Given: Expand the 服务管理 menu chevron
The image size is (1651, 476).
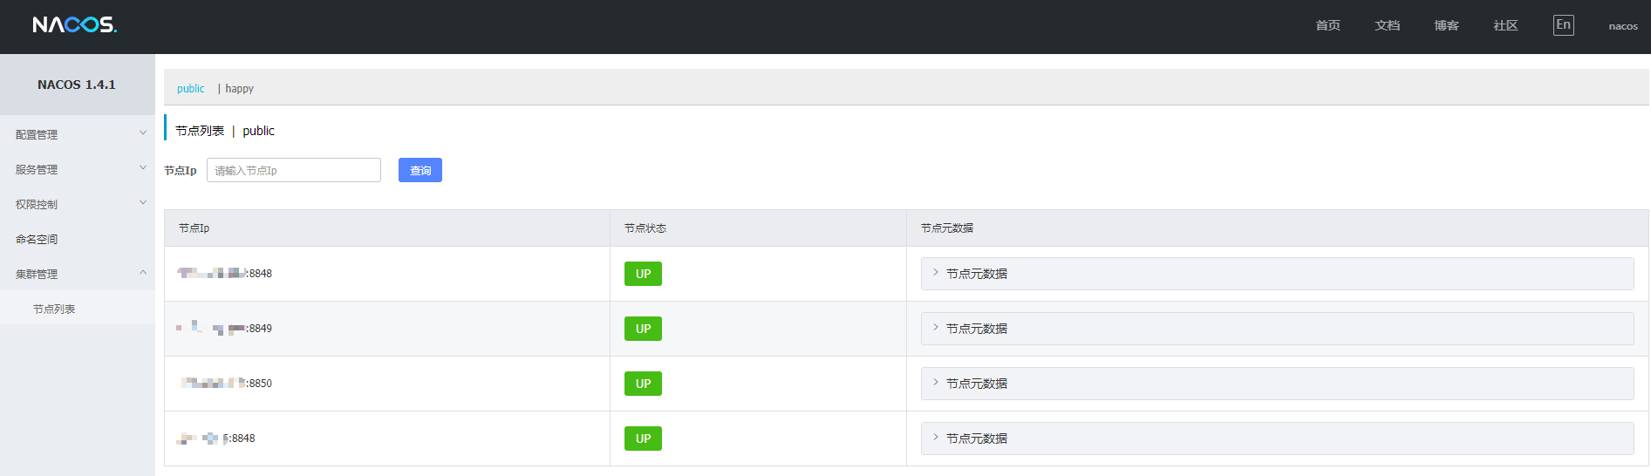Looking at the screenshot, I should tap(143, 168).
